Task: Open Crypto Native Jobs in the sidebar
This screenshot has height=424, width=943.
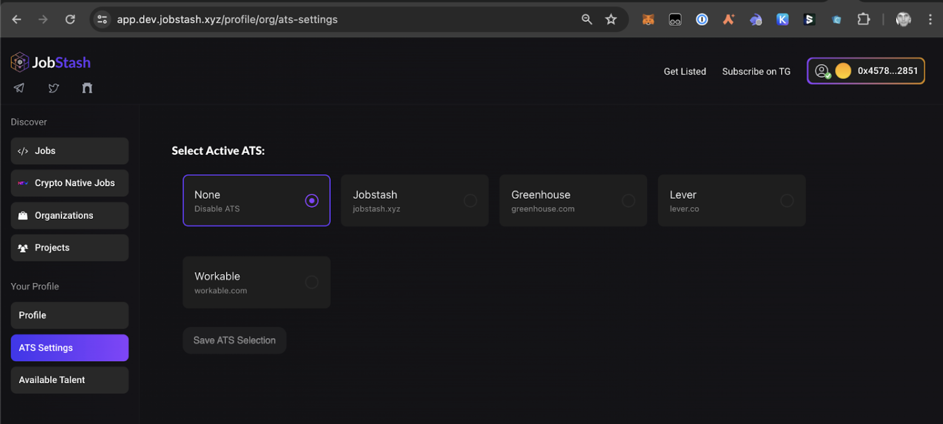Action: tap(70, 183)
